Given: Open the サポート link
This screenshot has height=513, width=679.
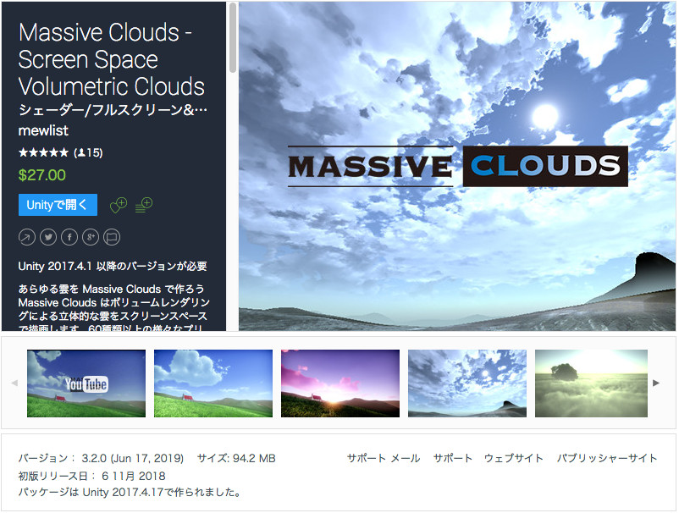Looking at the screenshot, I should coord(452,458).
